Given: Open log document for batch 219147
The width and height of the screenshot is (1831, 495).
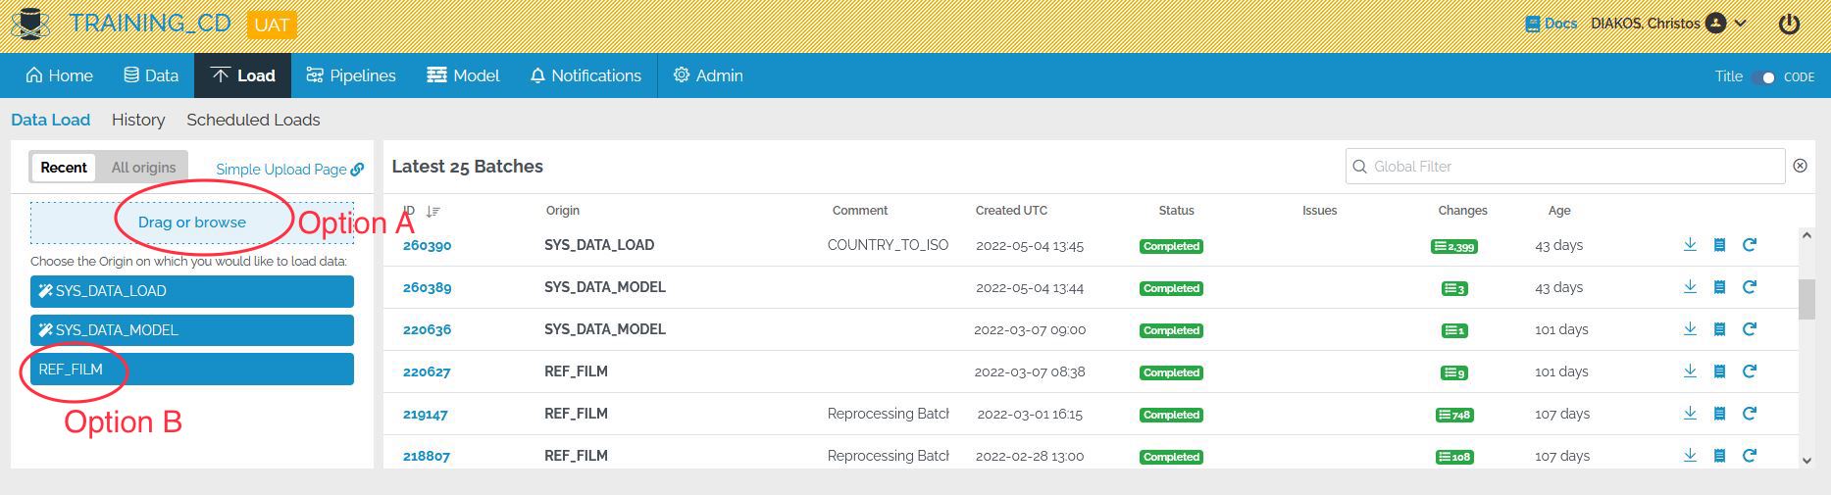Looking at the screenshot, I should tap(1719, 414).
